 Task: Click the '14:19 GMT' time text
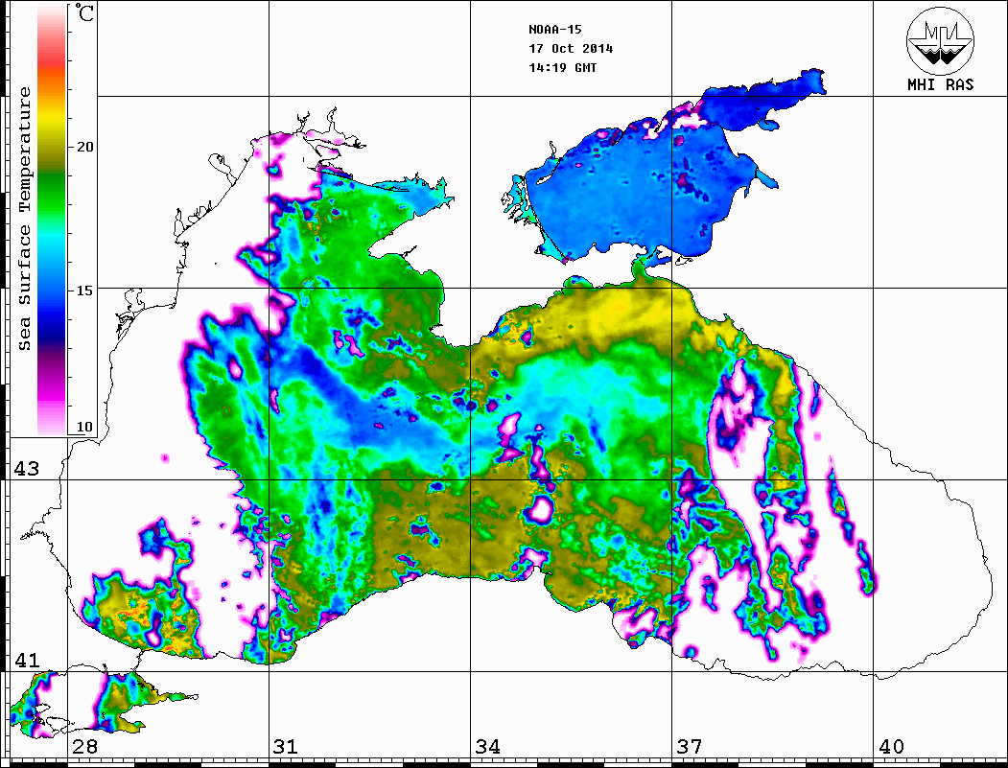(x=562, y=67)
